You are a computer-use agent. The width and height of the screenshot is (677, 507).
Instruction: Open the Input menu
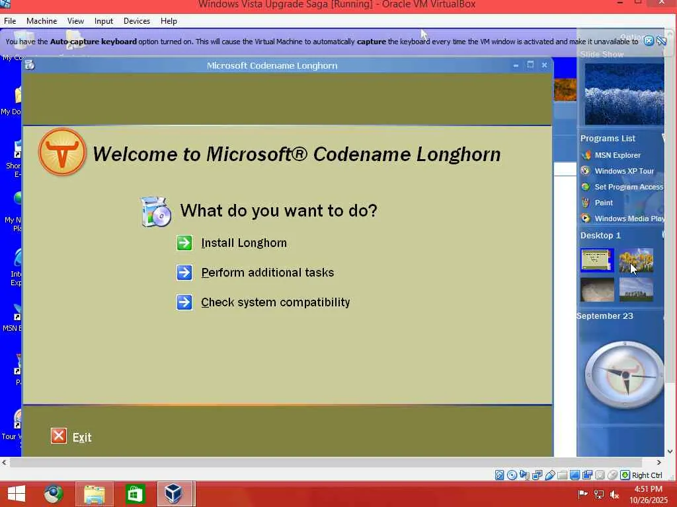[104, 20]
